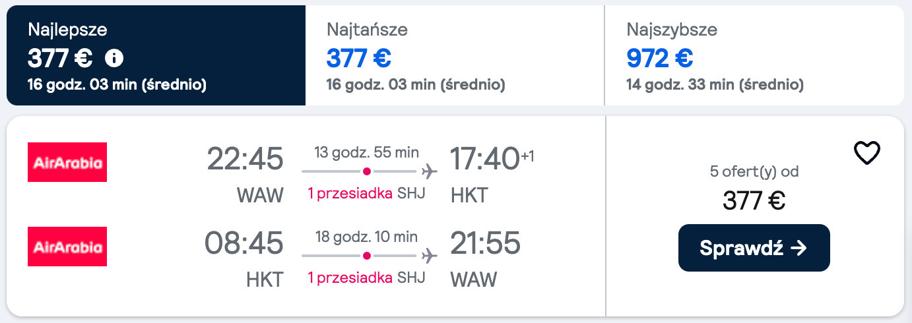912x323 pixels.
Task: Click the return stopover dot on route line
Action: 367,255
